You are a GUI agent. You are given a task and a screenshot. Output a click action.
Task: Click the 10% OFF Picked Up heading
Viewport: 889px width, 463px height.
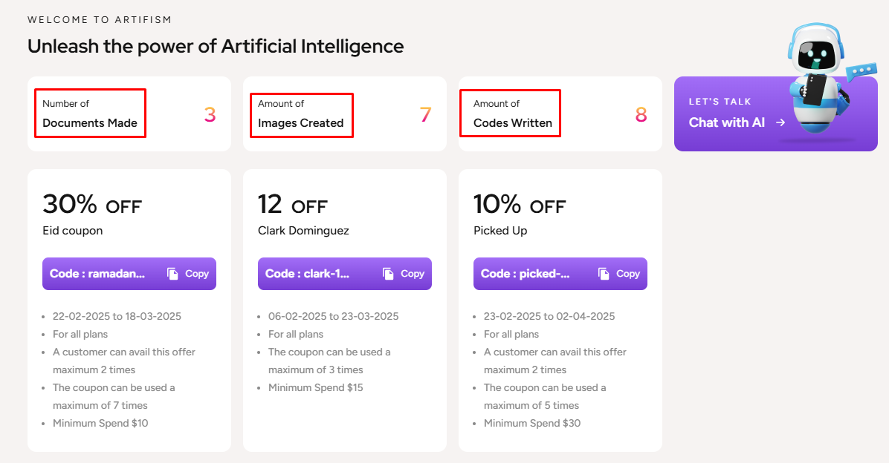coord(520,205)
